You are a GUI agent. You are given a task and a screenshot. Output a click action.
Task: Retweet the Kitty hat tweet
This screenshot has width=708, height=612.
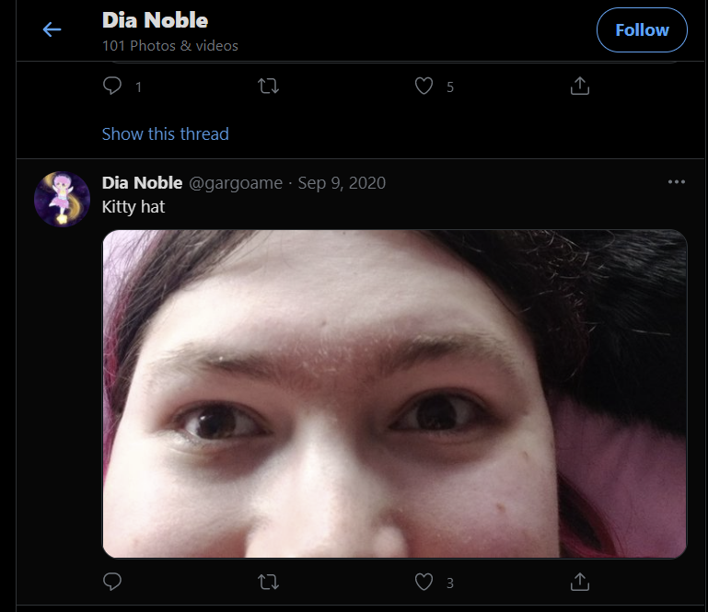pos(268,582)
